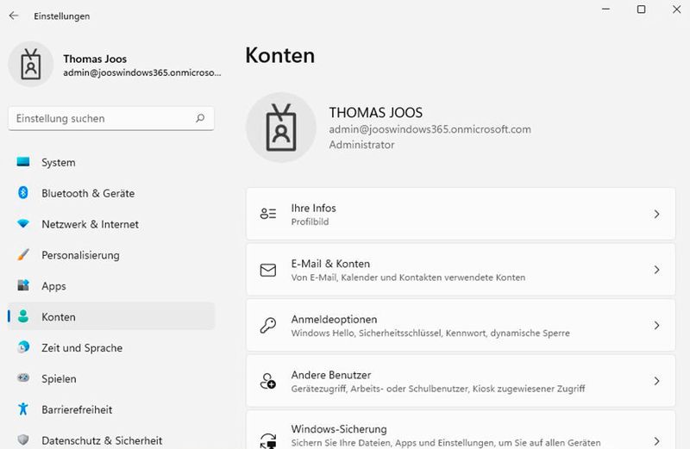Viewport: 690px width, 449px height.
Task: Select the Konten sidebar entry
Action: [111, 316]
